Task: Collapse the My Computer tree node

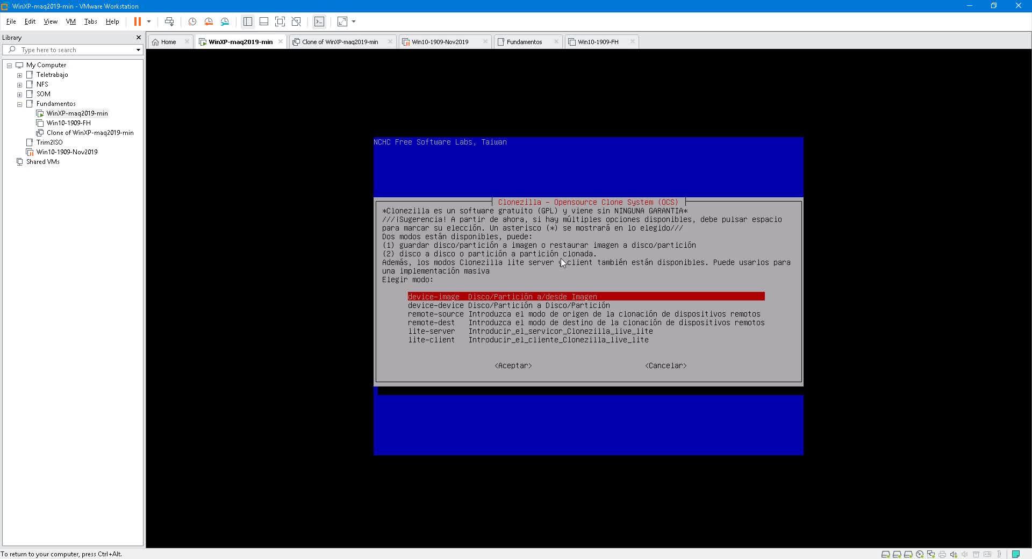Action: (10, 66)
